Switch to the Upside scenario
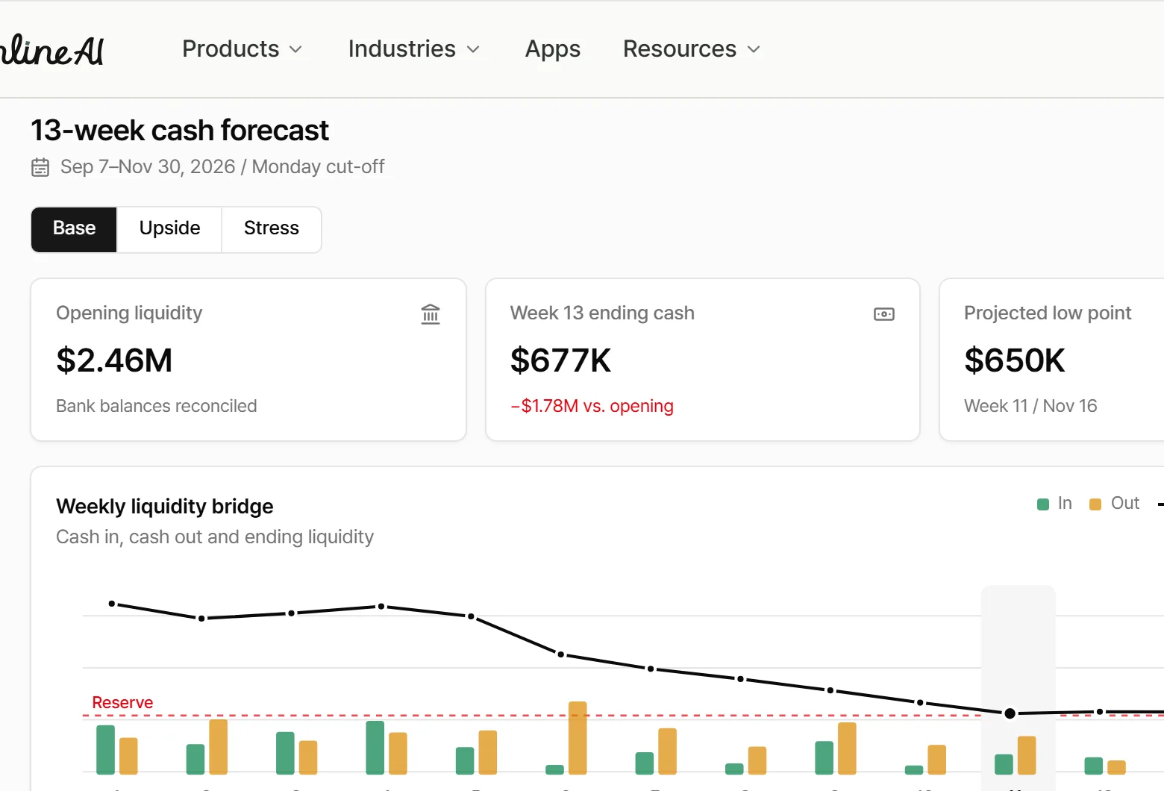 169,229
